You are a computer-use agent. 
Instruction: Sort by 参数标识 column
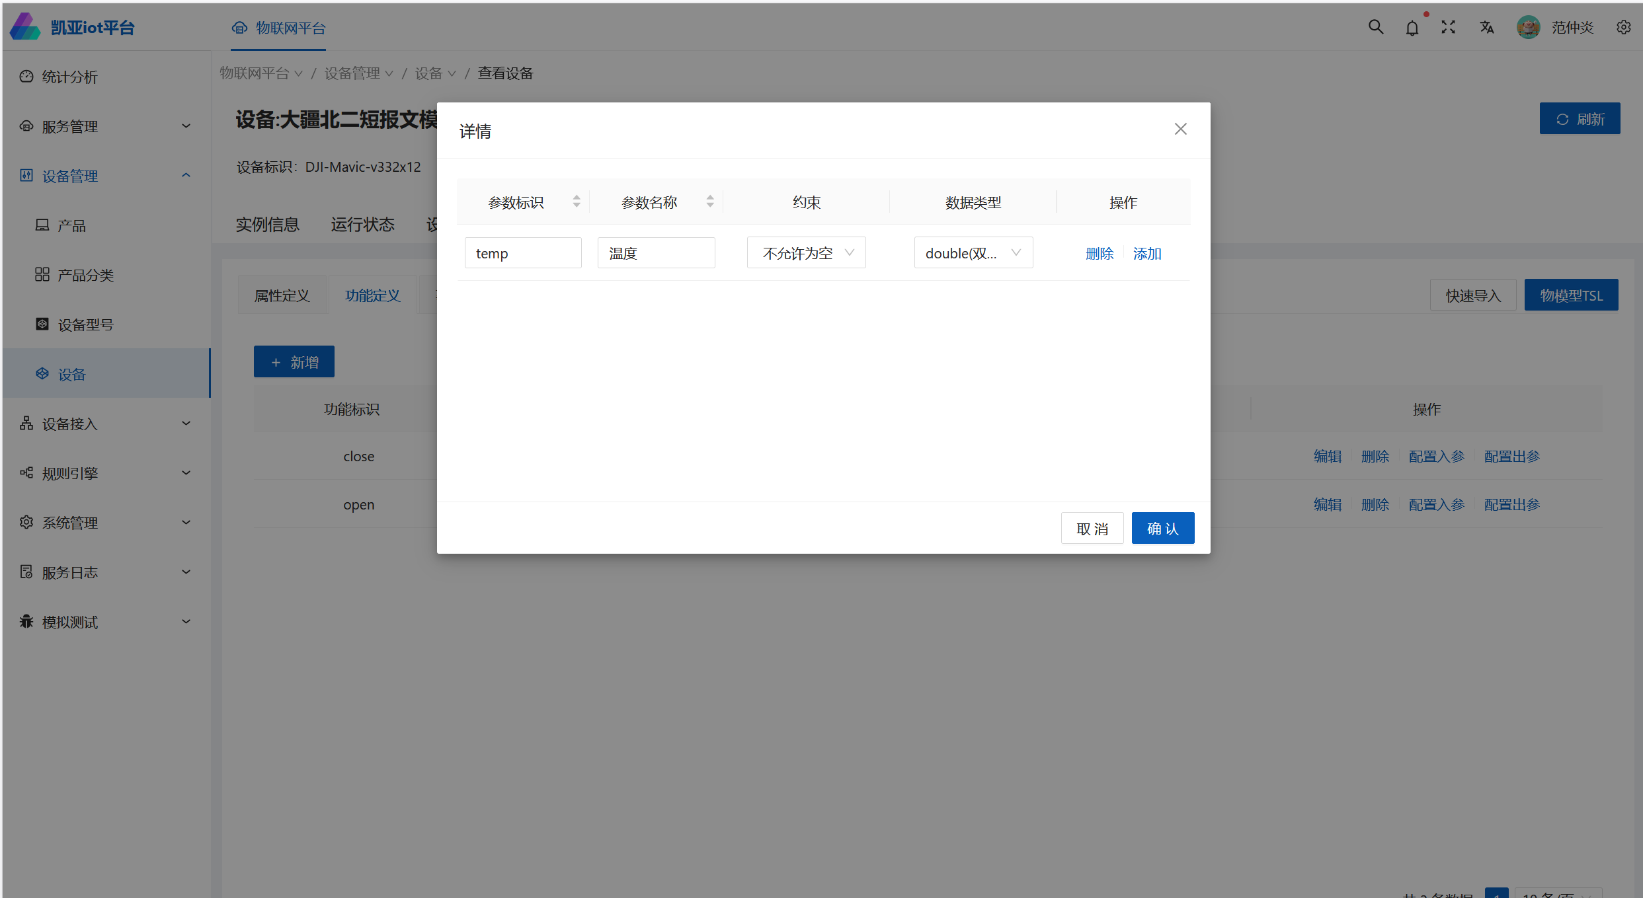pyautogui.click(x=577, y=202)
